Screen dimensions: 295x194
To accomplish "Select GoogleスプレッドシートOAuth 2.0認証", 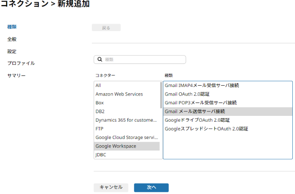I will point(227,129).
